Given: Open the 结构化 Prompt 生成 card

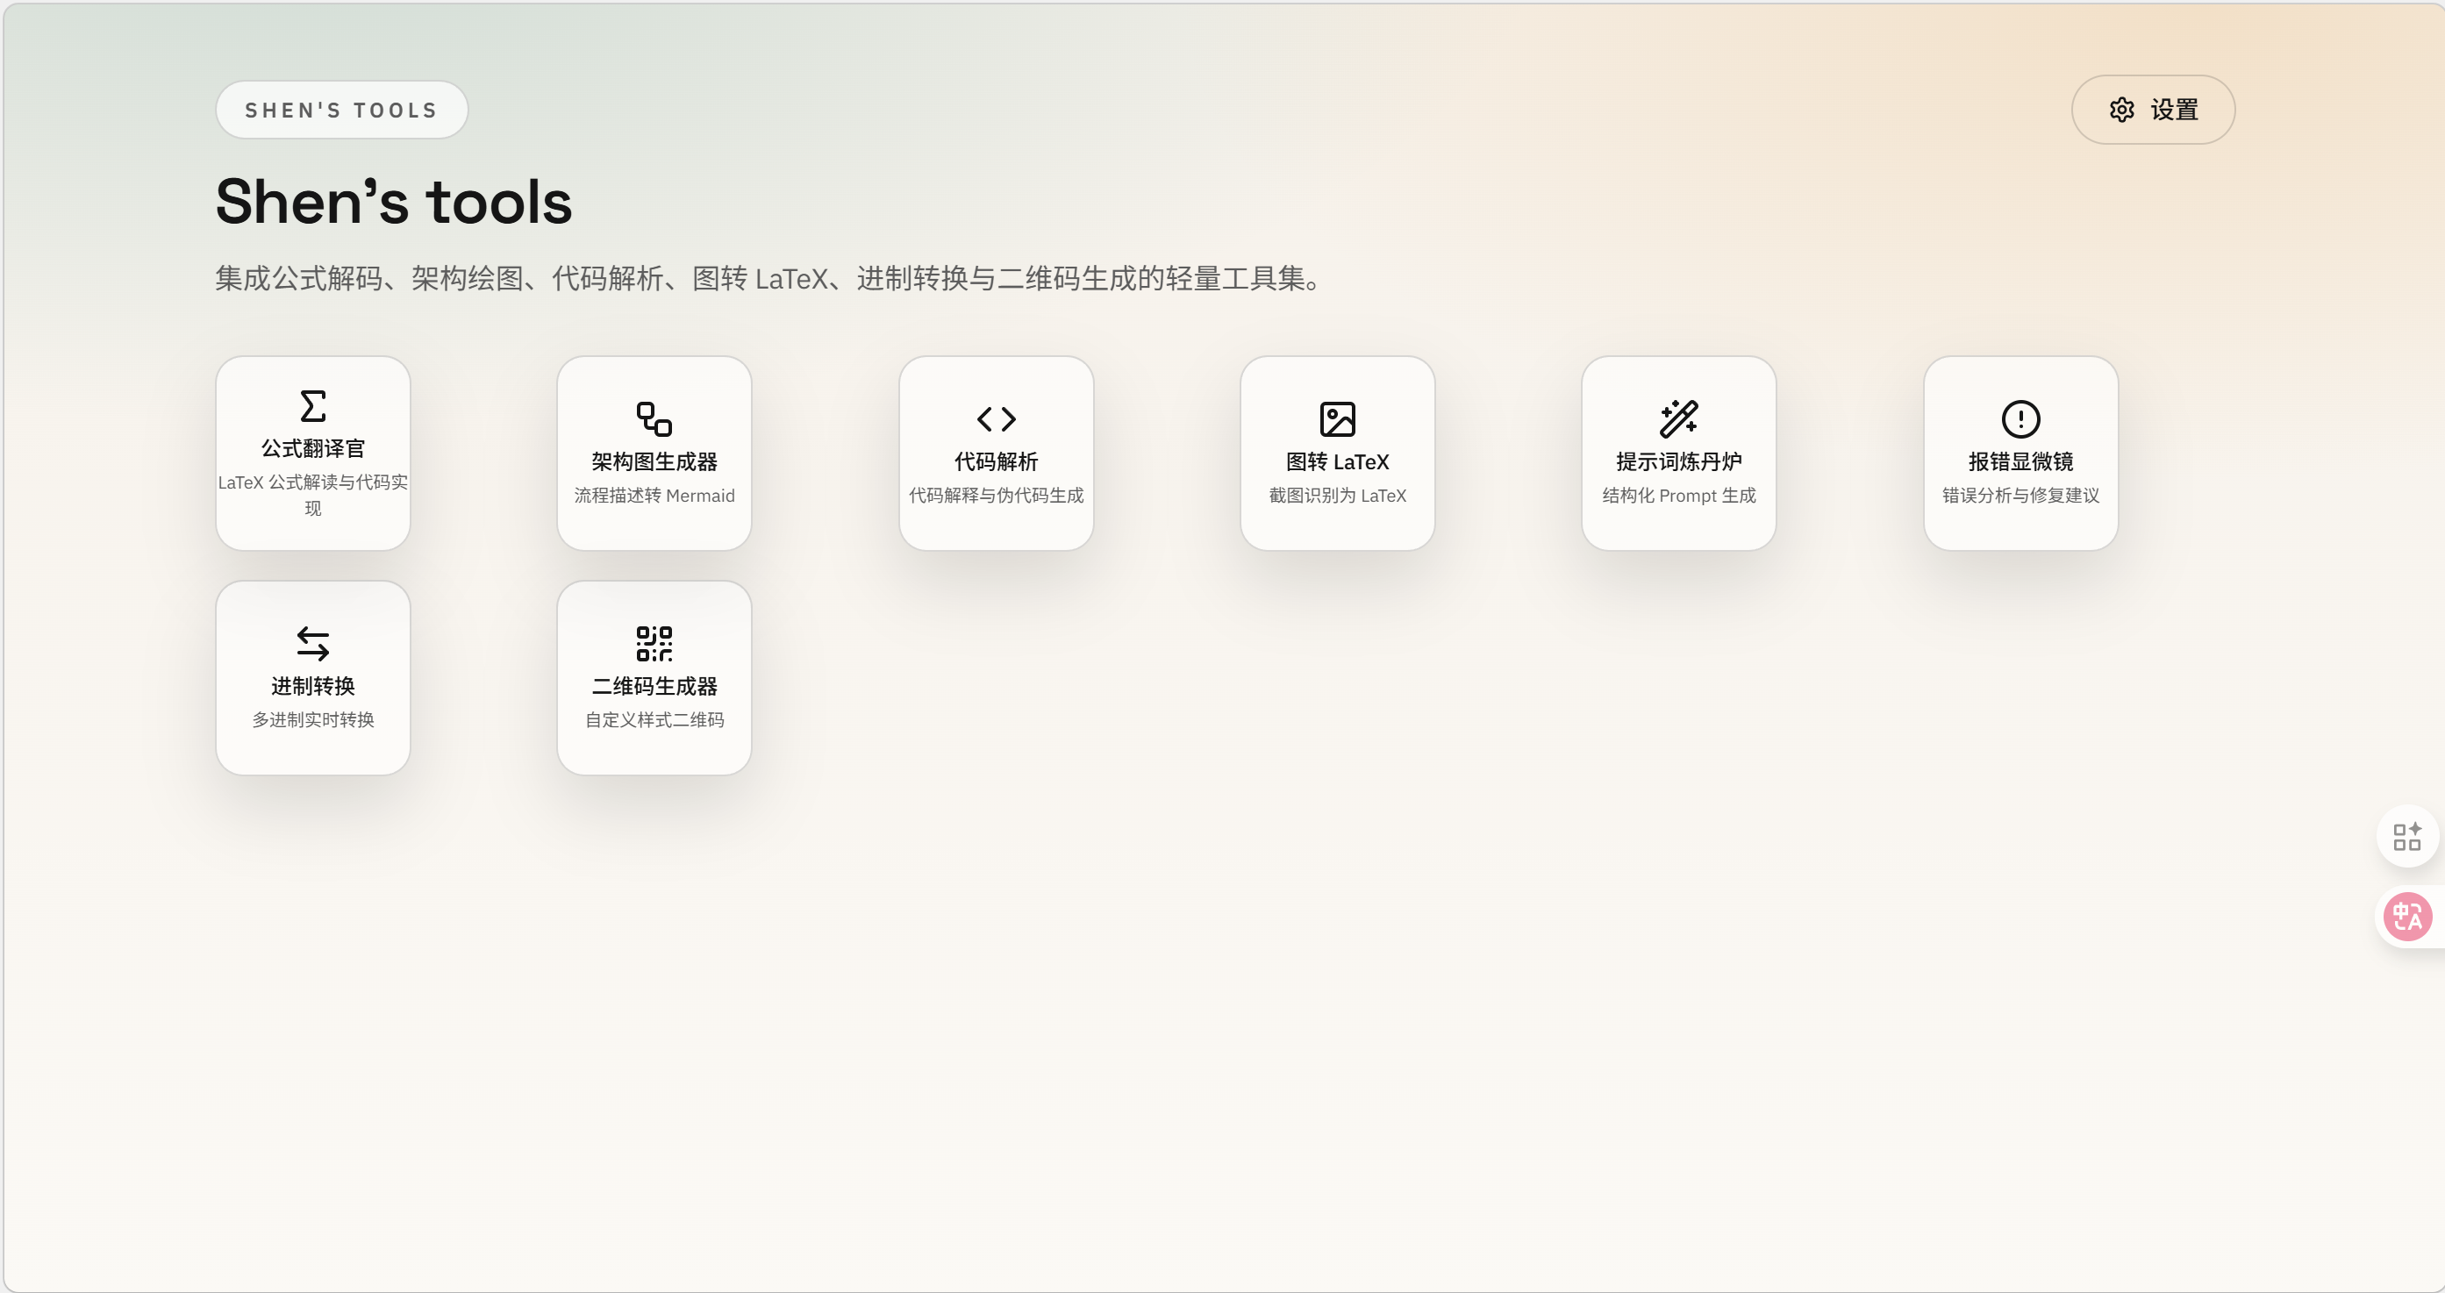Looking at the screenshot, I should [1678, 496].
